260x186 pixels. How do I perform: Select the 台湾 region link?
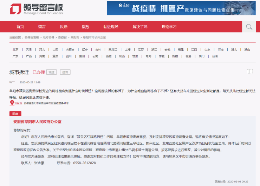[x=215, y=56]
